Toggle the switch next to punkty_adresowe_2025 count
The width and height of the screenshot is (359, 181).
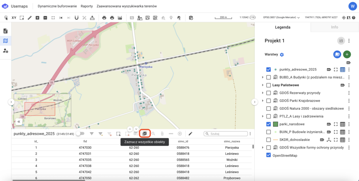(80, 133)
